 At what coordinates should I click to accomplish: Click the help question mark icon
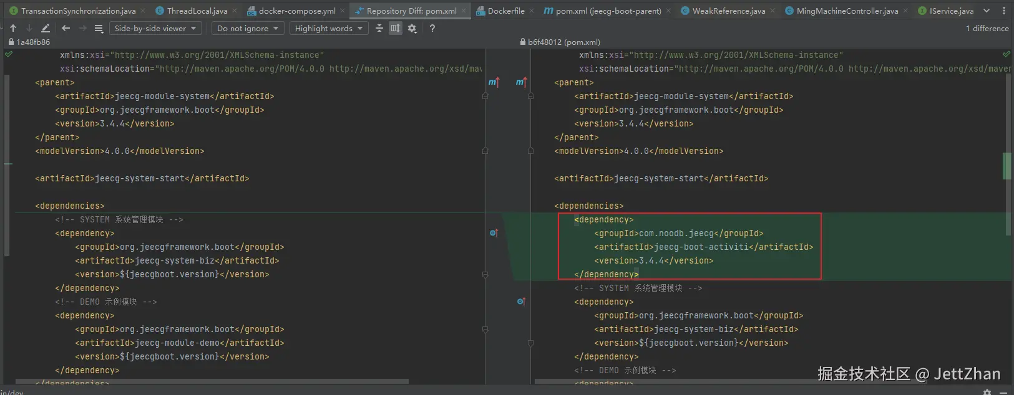[x=432, y=28]
